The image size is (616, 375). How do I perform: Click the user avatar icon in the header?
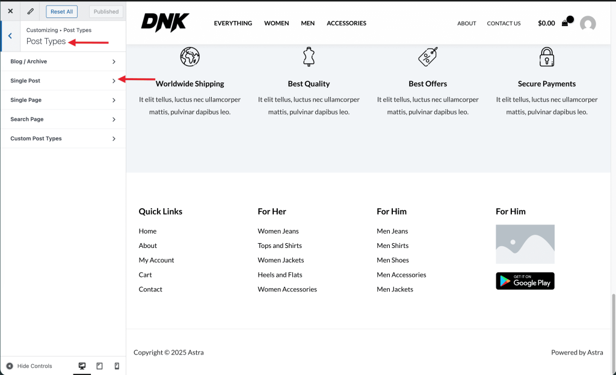click(x=588, y=24)
